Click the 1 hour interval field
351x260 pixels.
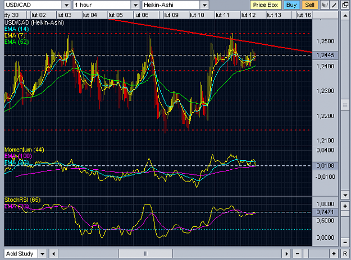(x=102, y=5)
